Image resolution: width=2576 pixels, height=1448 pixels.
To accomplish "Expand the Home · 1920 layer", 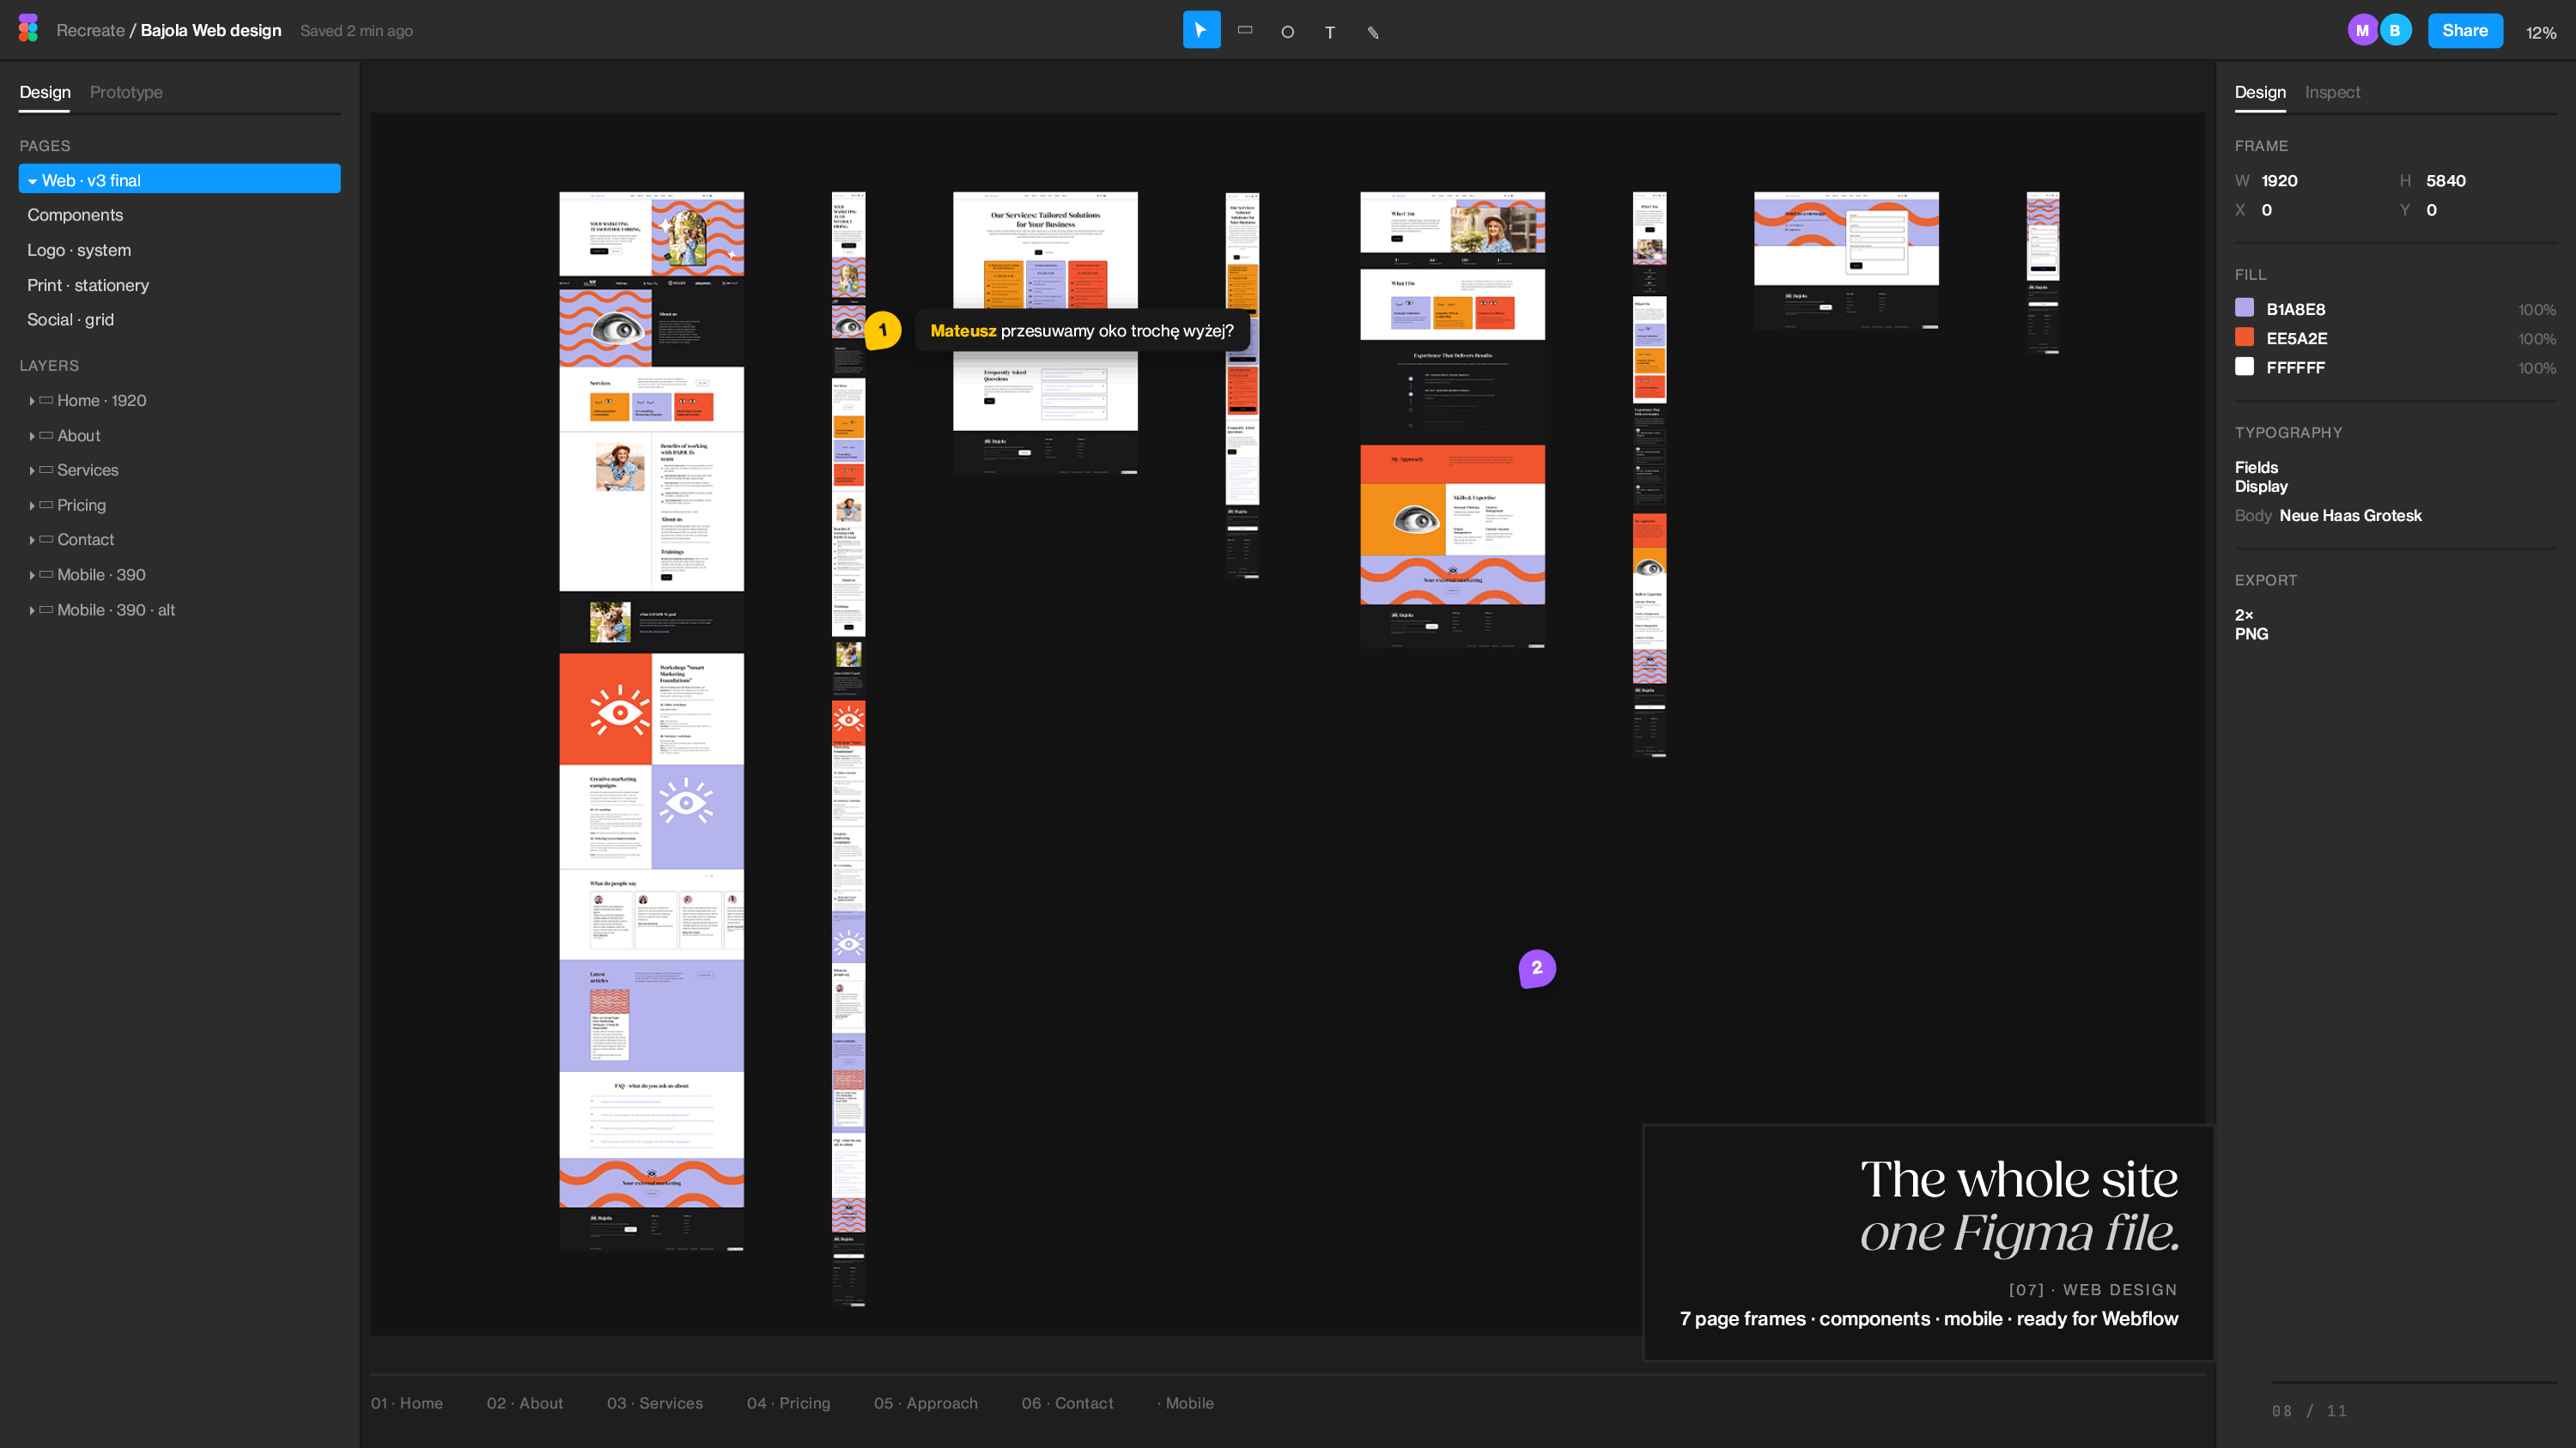I will (x=32, y=401).
